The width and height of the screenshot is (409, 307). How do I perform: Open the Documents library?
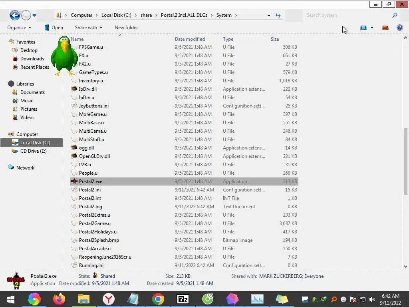[32, 92]
